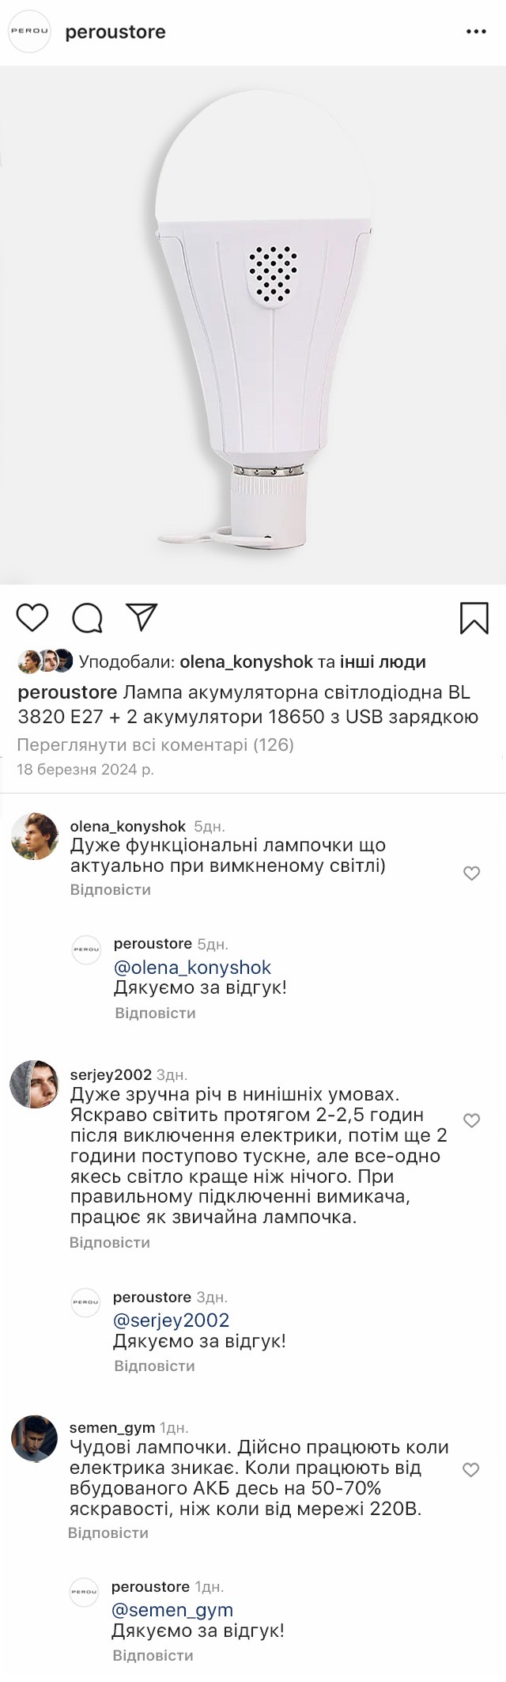This screenshot has width=506, height=1682.
Task: Open the @serjey2002 mention link
Action: tap(171, 1320)
